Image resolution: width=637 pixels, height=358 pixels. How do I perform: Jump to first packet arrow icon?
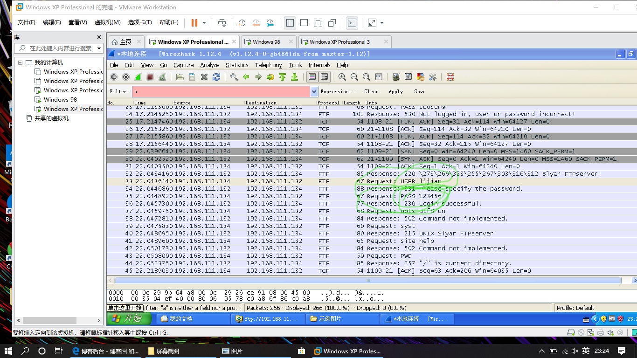coord(282,77)
